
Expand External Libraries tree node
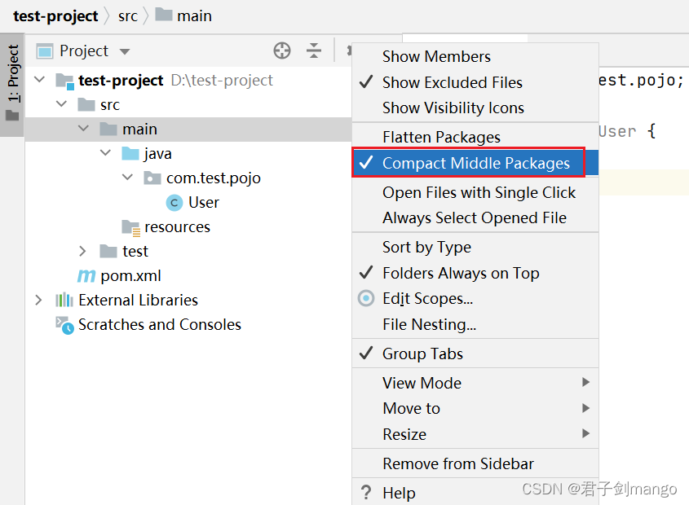[38, 300]
